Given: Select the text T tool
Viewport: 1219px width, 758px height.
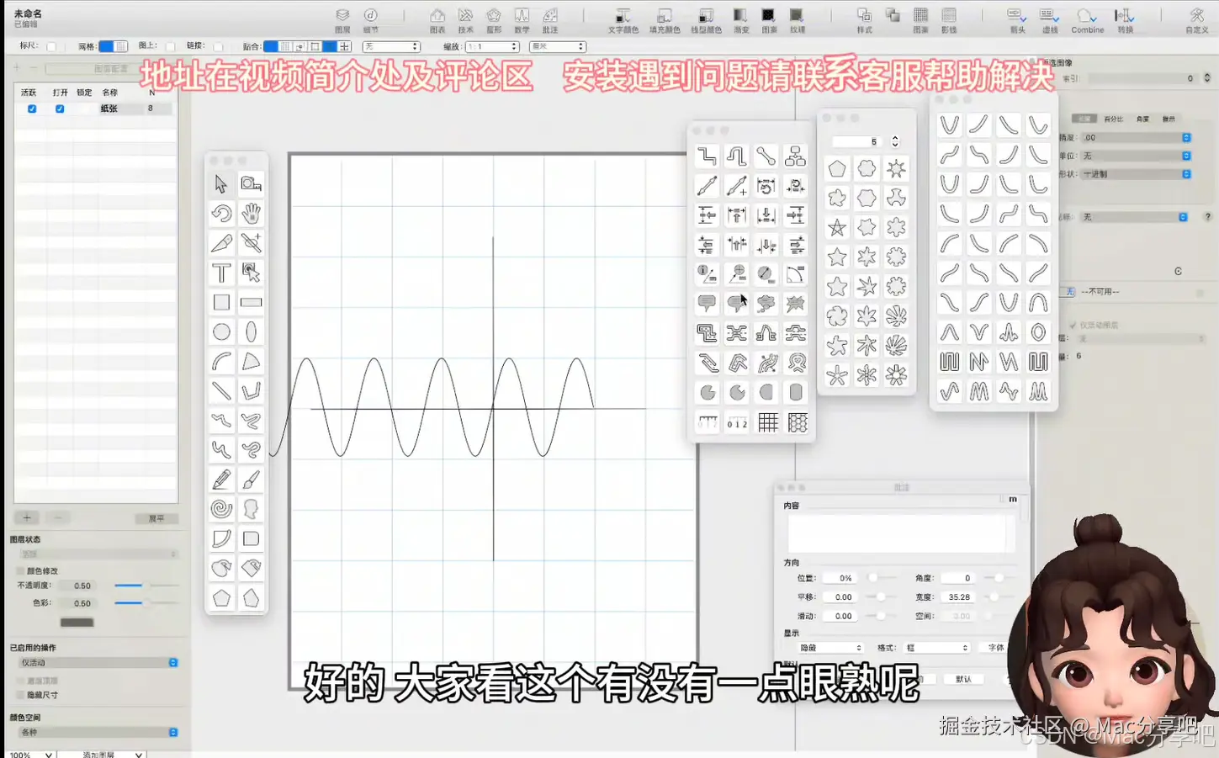Looking at the screenshot, I should (x=221, y=273).
